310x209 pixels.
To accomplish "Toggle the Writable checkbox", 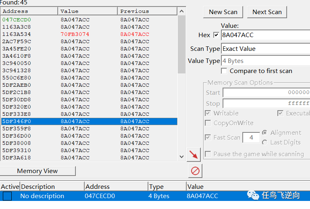I will (x=208, y=113).
